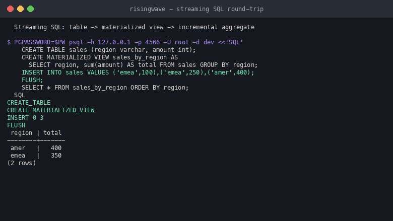Image resolution: width=393 pixels, height=221 pixels.
Task: Select the 'CREATE TABLE sales' statement line
Action: click(108, 50)
